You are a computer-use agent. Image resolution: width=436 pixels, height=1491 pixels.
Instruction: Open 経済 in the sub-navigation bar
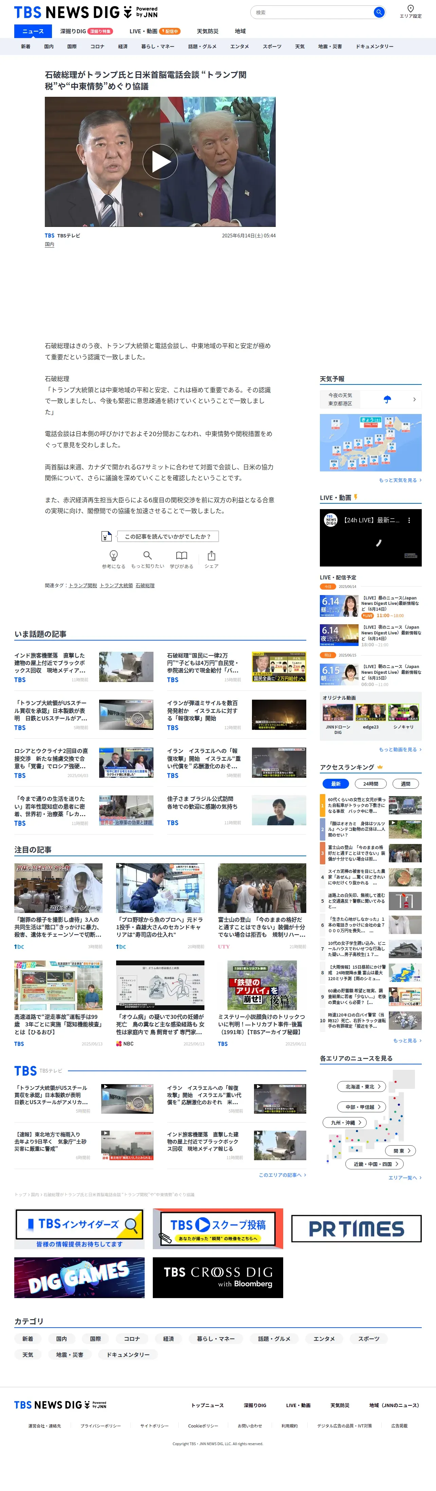123,46
